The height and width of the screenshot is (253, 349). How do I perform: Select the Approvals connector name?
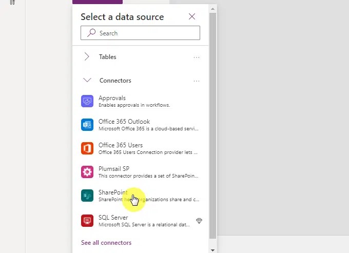112,98
